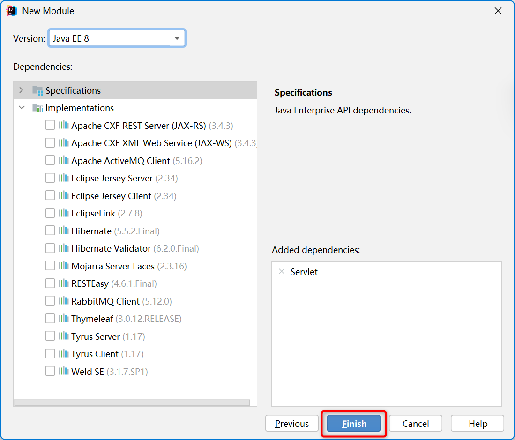Select the Eclipse Jersey Server row text

point(125,178)
